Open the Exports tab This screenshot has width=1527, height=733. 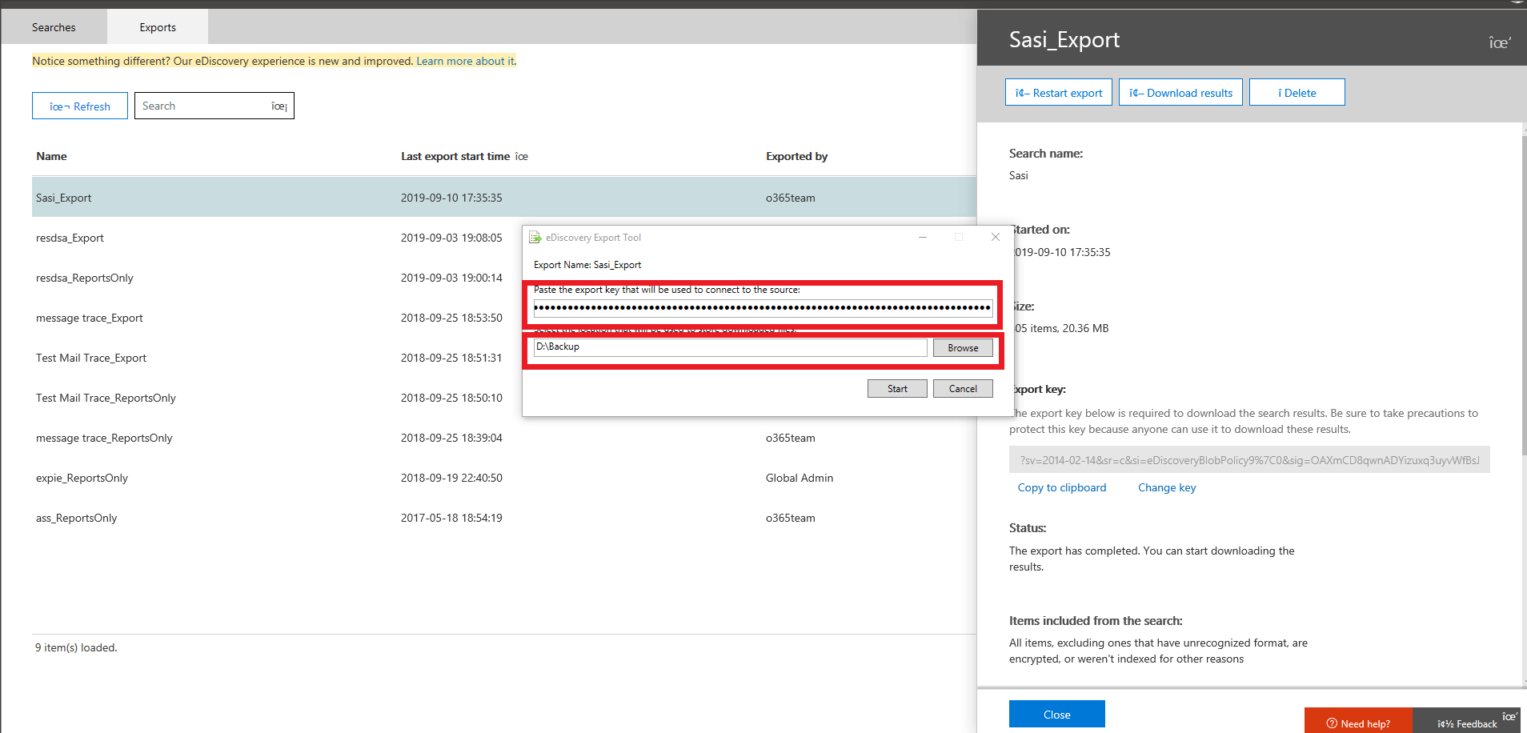(158, 27)
